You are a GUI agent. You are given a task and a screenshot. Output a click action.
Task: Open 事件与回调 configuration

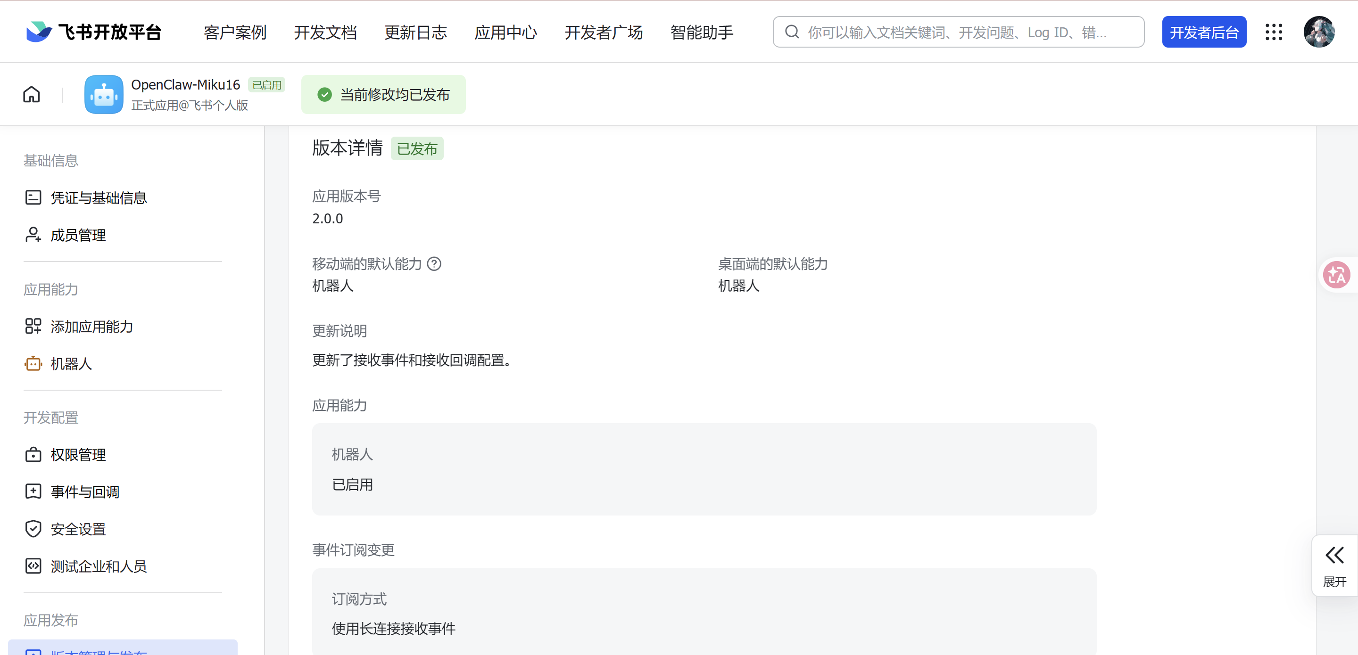(85, 491)
